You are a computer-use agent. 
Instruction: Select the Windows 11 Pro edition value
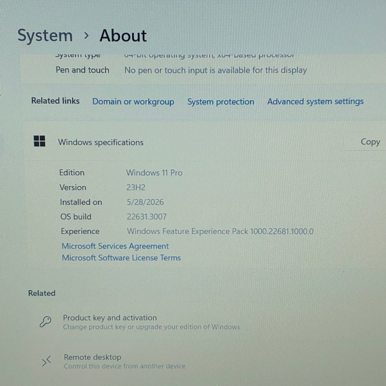point(154,173)
